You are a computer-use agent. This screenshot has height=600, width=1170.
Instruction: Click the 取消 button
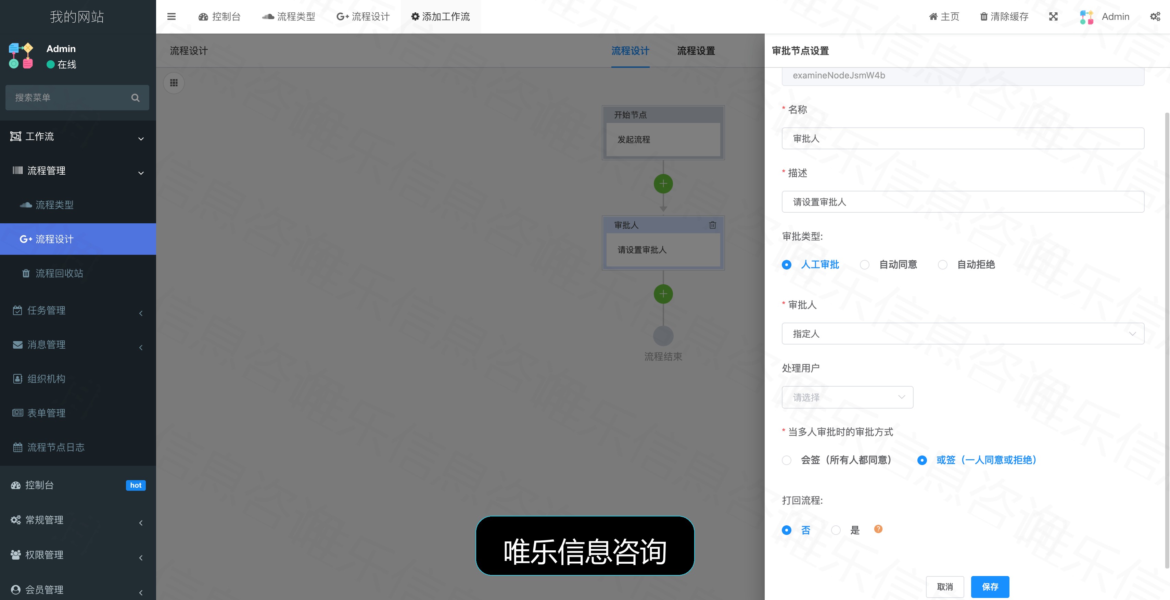click(945, 587)
